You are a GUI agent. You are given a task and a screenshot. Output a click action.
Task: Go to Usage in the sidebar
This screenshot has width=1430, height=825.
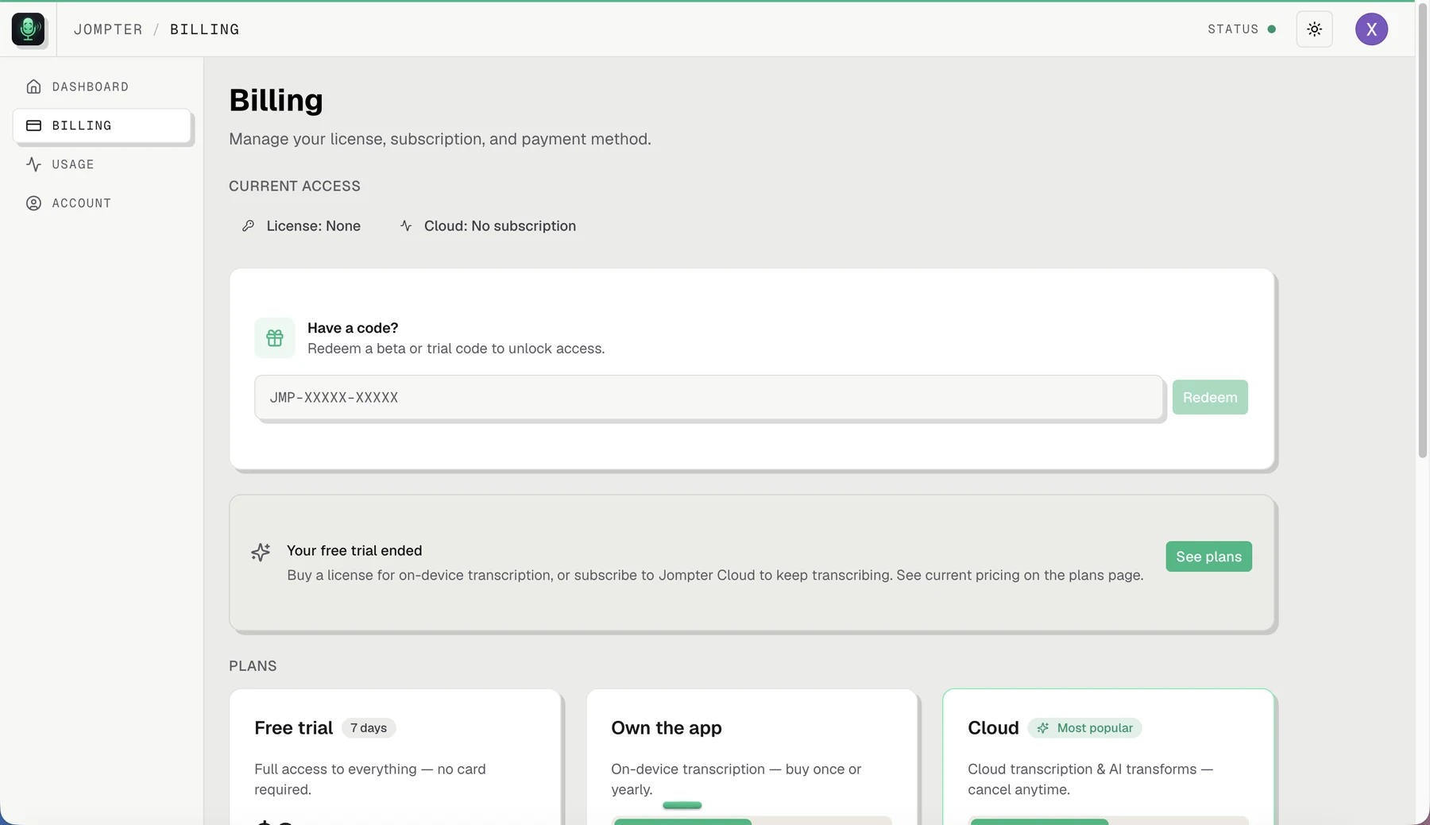click(x=102, y=164)
